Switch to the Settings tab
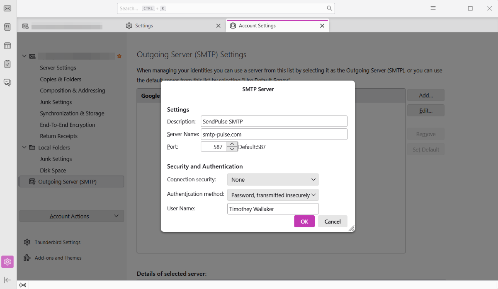The height and width of the screenshot is (289, 498). click(144, 26)
